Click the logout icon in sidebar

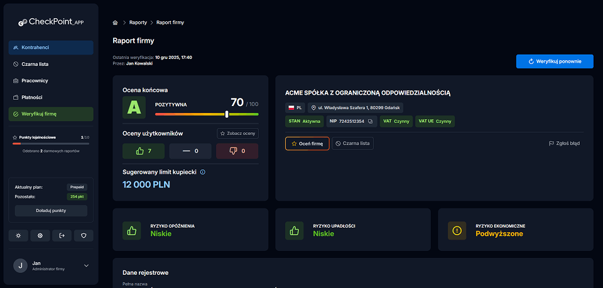pos(62,236)
